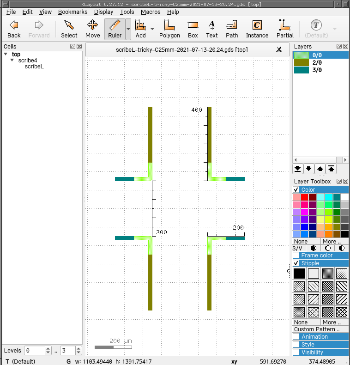Enable the Style section checkbox

296,344
